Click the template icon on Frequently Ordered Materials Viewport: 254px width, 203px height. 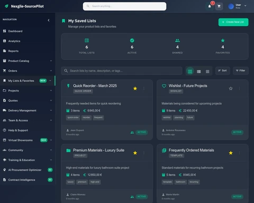(x=164, y=150)
